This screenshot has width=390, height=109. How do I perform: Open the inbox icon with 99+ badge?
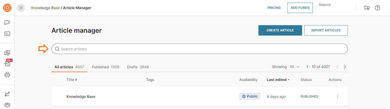7,63
